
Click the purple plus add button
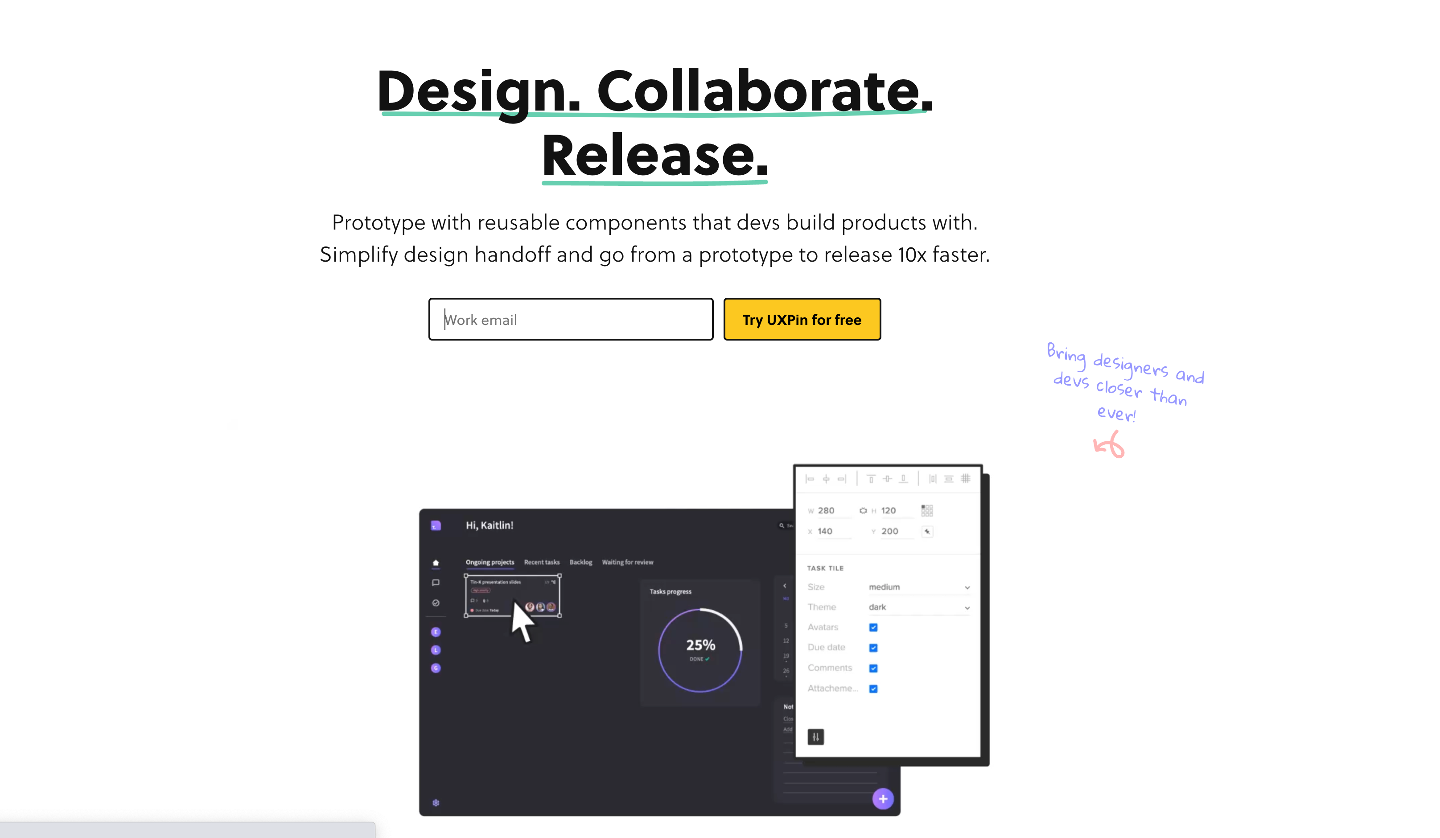pos(883,799)
